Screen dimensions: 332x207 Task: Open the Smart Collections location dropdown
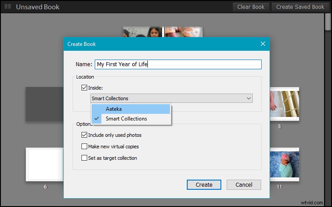point(171,98)
